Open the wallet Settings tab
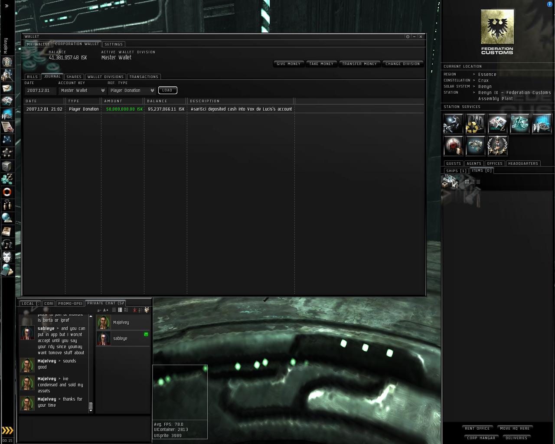The image size is (555, 444). pos(114,44)
